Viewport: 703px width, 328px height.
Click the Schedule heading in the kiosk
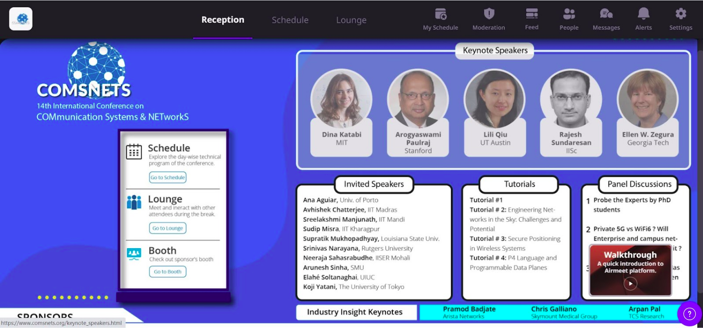(169, 148)
